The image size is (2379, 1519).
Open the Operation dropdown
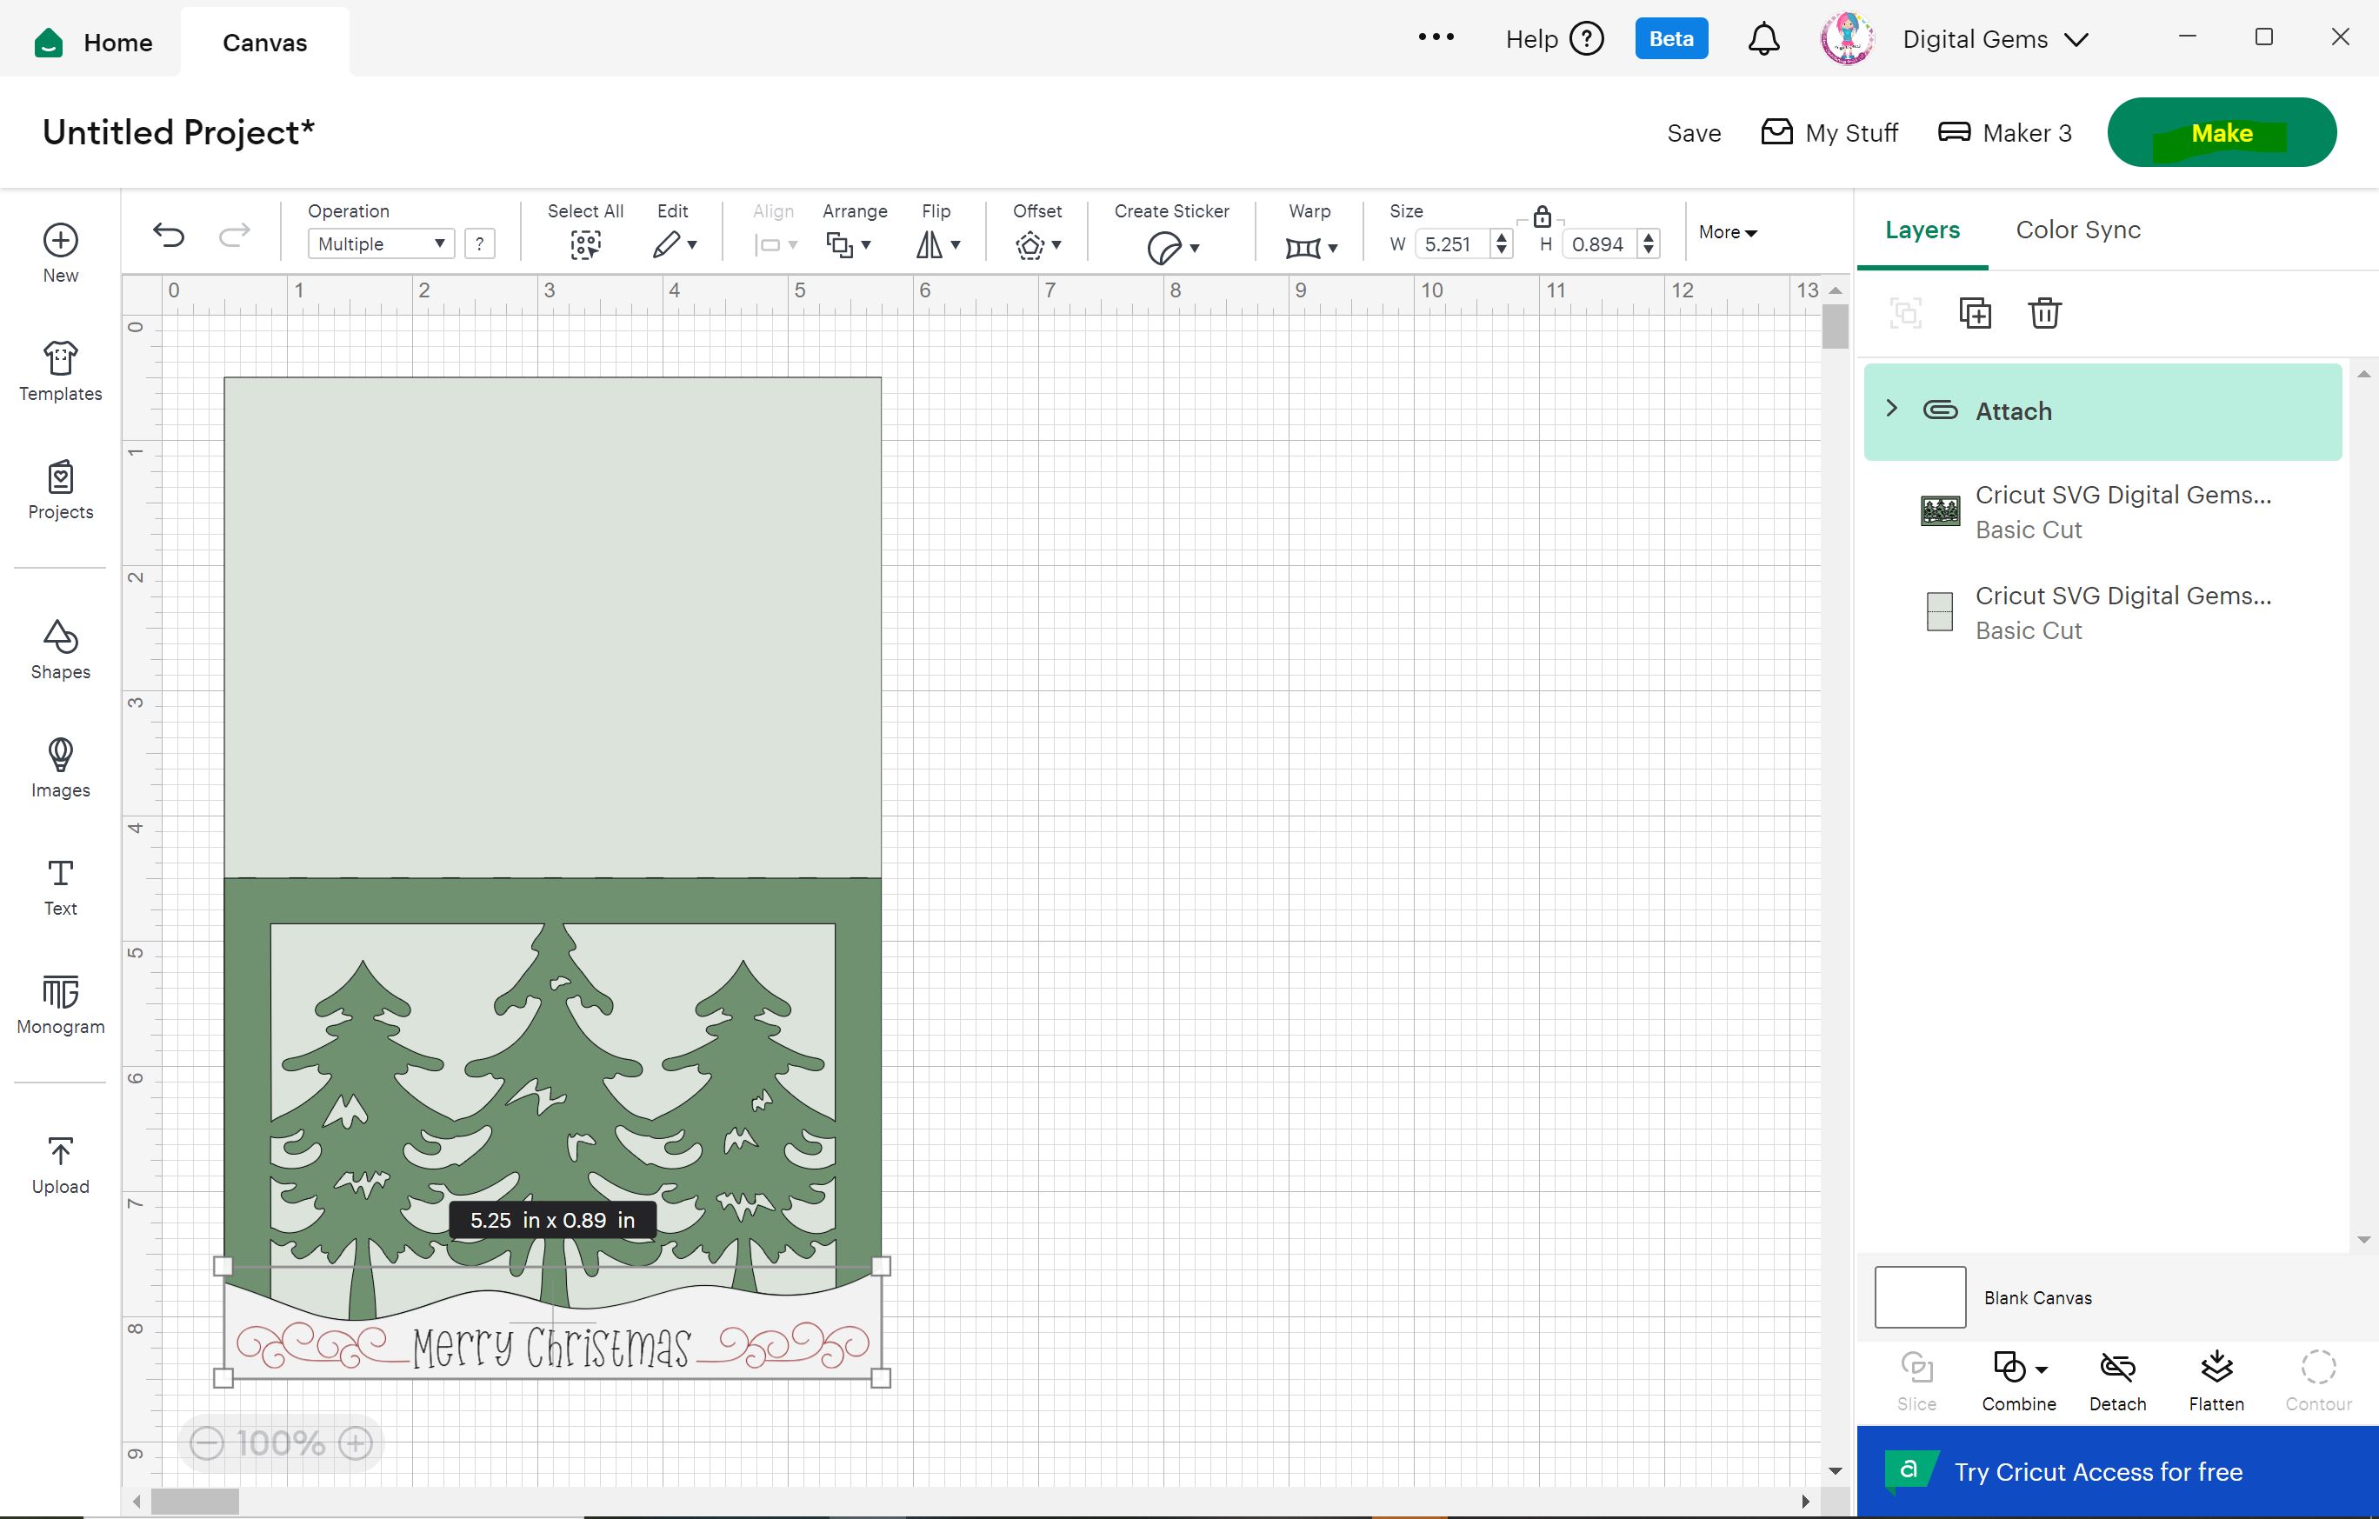point(380,244)
